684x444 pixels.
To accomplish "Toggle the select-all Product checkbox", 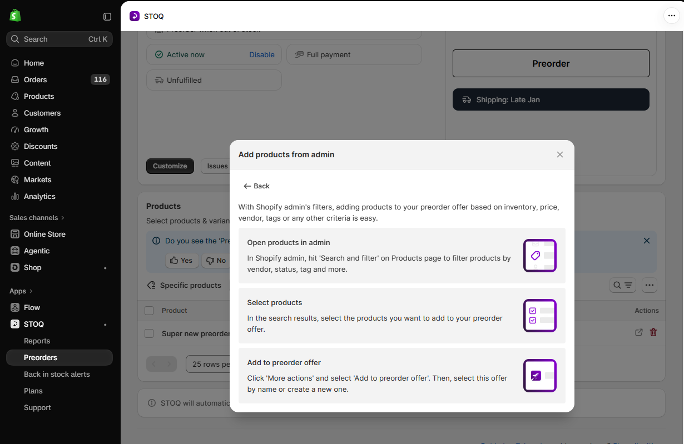I will 149,311.
